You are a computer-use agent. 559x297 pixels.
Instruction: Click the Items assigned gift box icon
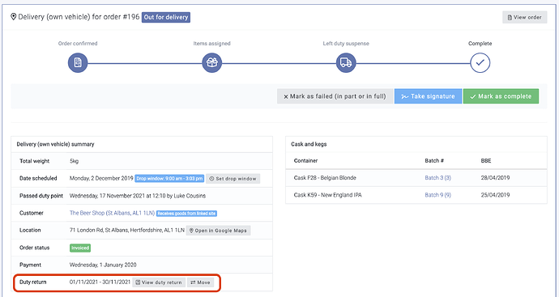(211, 62)
